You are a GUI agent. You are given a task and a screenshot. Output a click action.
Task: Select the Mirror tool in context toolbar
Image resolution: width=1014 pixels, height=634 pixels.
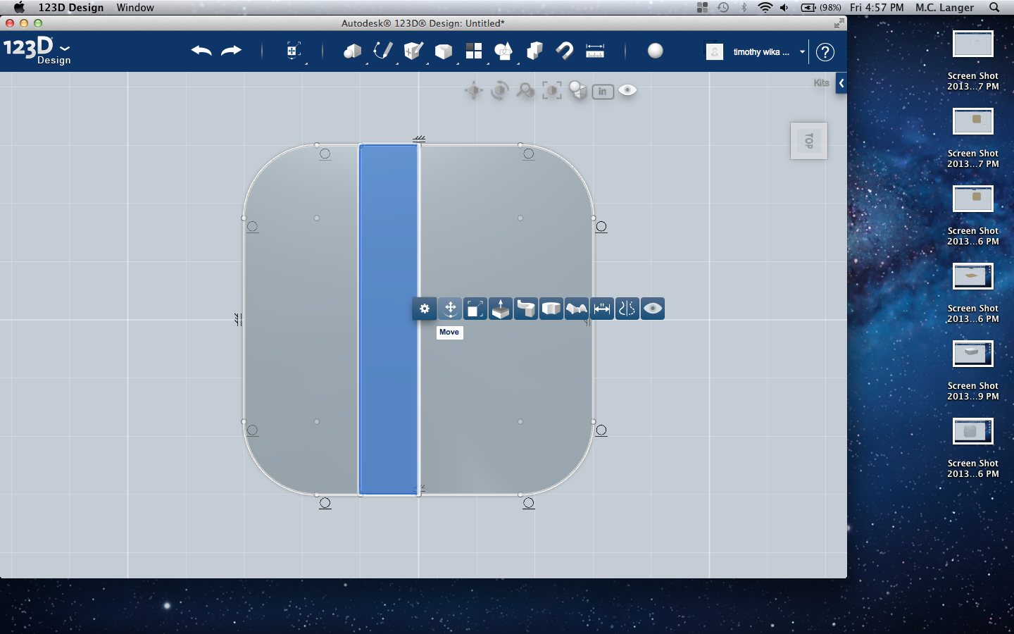(x=627, y=309)
